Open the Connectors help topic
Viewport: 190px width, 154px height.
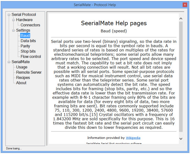30,25
